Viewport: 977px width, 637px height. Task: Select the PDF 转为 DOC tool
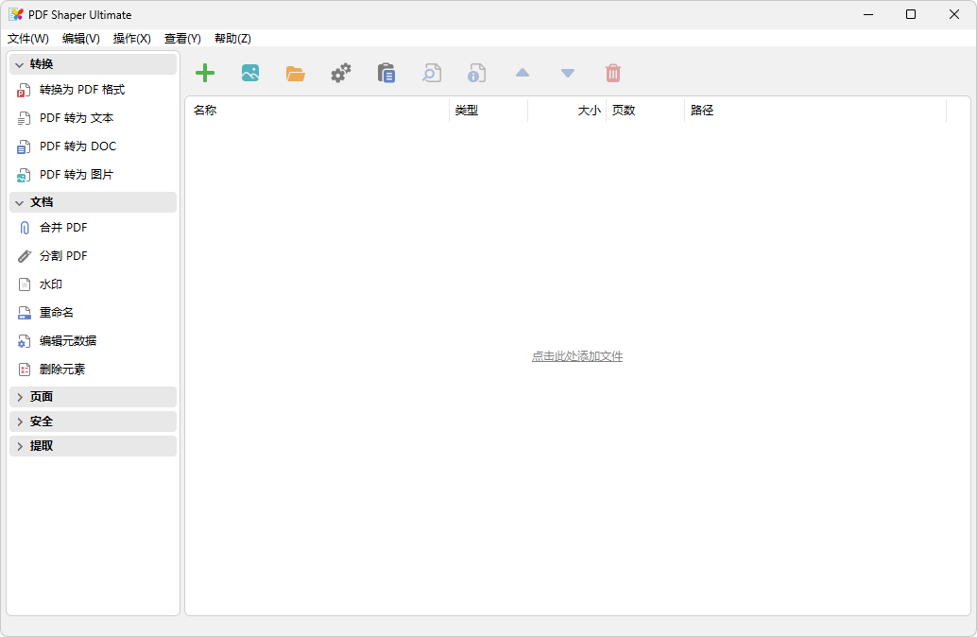[74, 146]
